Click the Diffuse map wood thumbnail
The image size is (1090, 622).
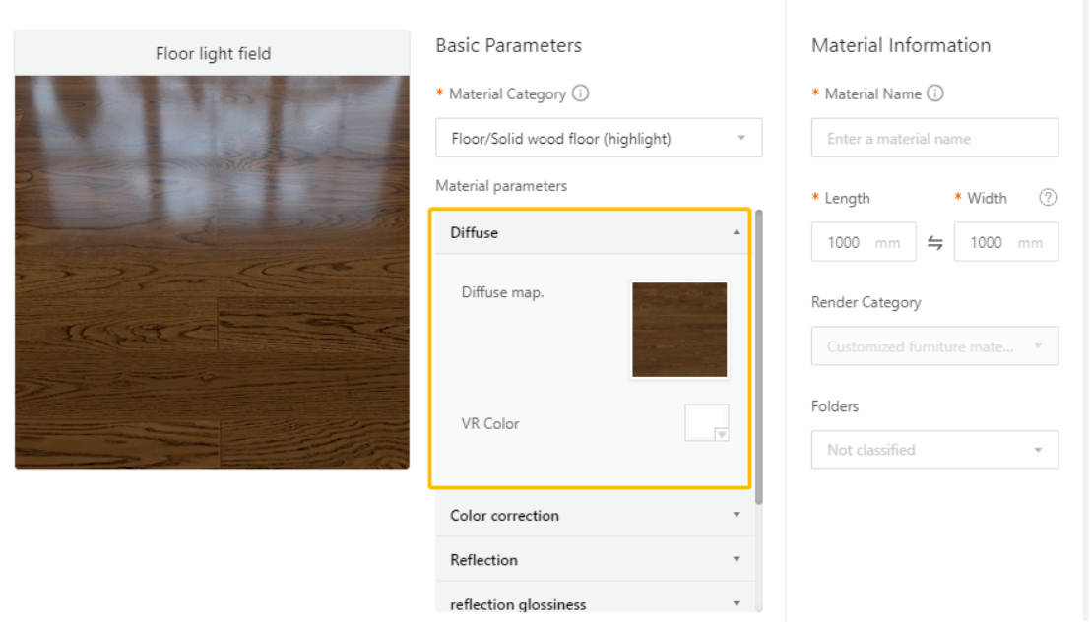click(679, 330)
